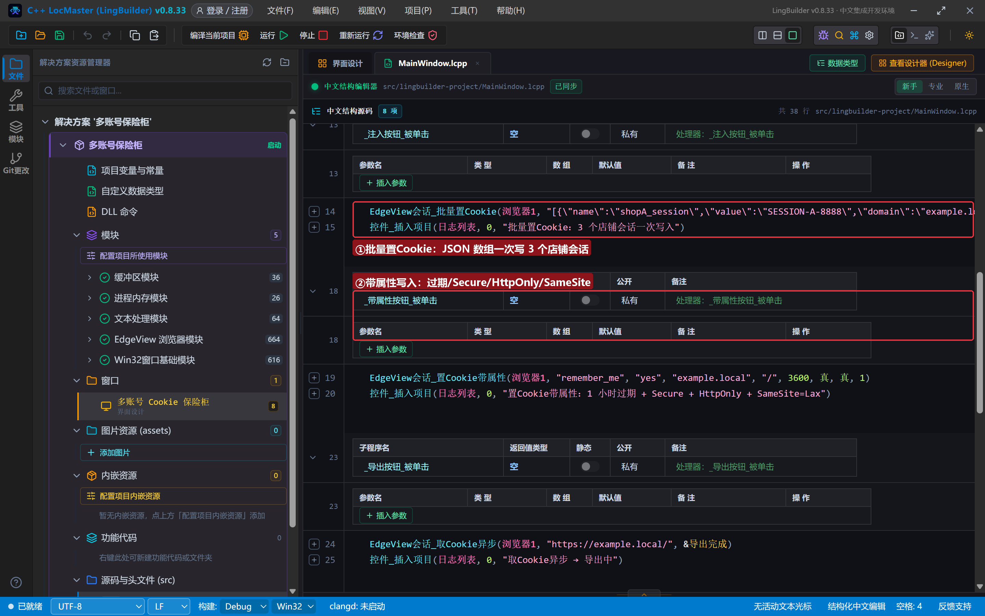Image resolution: width=985 pixels, height=616 pixels.
Task: Open the 工具(T) menu
Action: [x=464, y=11]
